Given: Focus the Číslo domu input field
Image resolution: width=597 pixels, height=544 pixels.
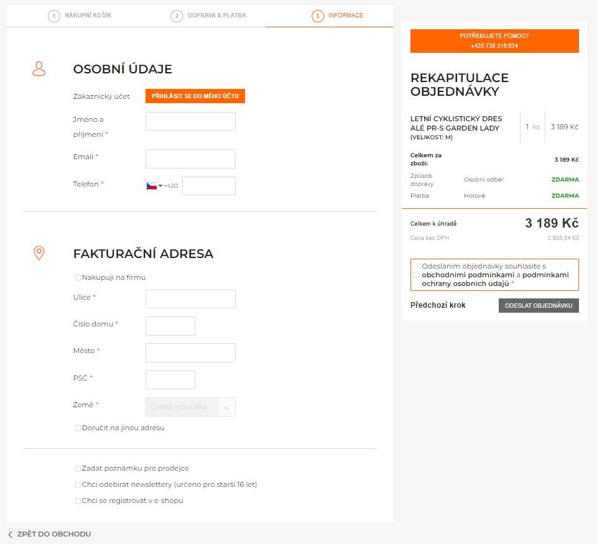Looking at the screenshot, I should [170, 326].
